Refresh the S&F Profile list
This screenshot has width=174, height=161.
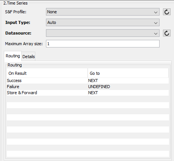pos(167,12)
